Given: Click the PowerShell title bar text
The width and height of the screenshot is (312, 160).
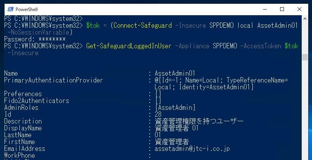Looking at the screenshot, I should click(x=27, y=10).
